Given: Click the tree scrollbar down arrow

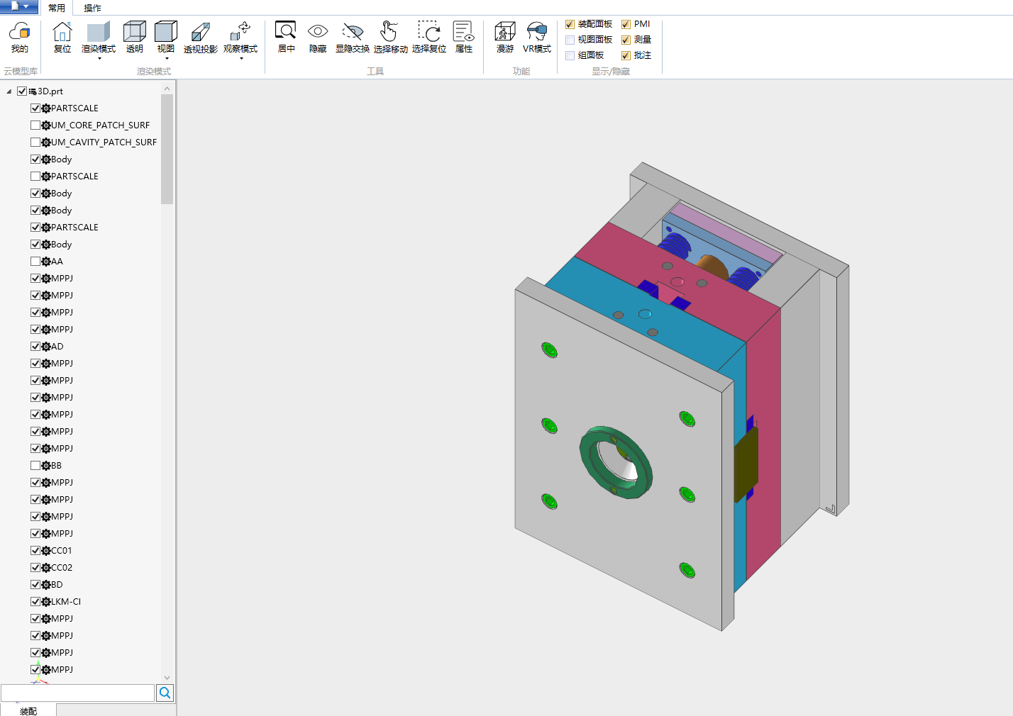Looking at the screenshot, I should click(167, 678).
